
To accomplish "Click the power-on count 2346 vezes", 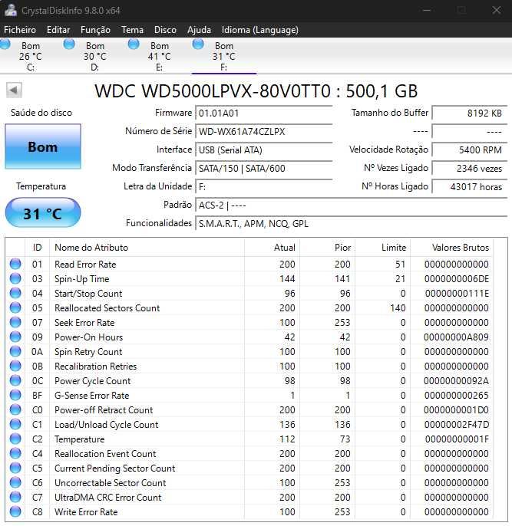I will point(469,169).
